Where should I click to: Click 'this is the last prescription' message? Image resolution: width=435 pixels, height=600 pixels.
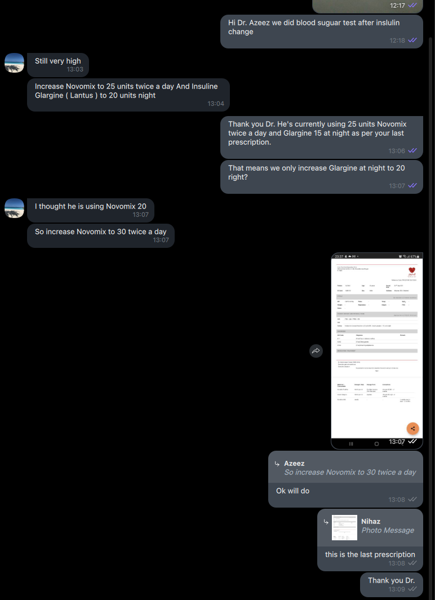(370, 554)
